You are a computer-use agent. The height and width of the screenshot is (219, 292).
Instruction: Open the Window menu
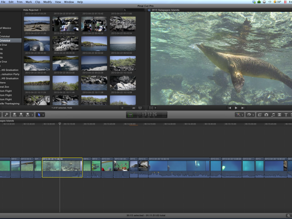[x=69, y=2]
